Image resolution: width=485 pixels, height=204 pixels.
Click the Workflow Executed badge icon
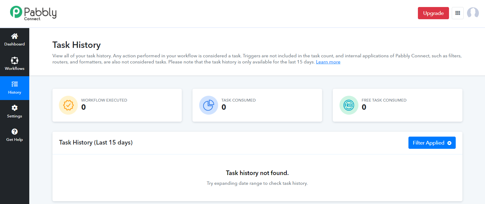[68, 105]
